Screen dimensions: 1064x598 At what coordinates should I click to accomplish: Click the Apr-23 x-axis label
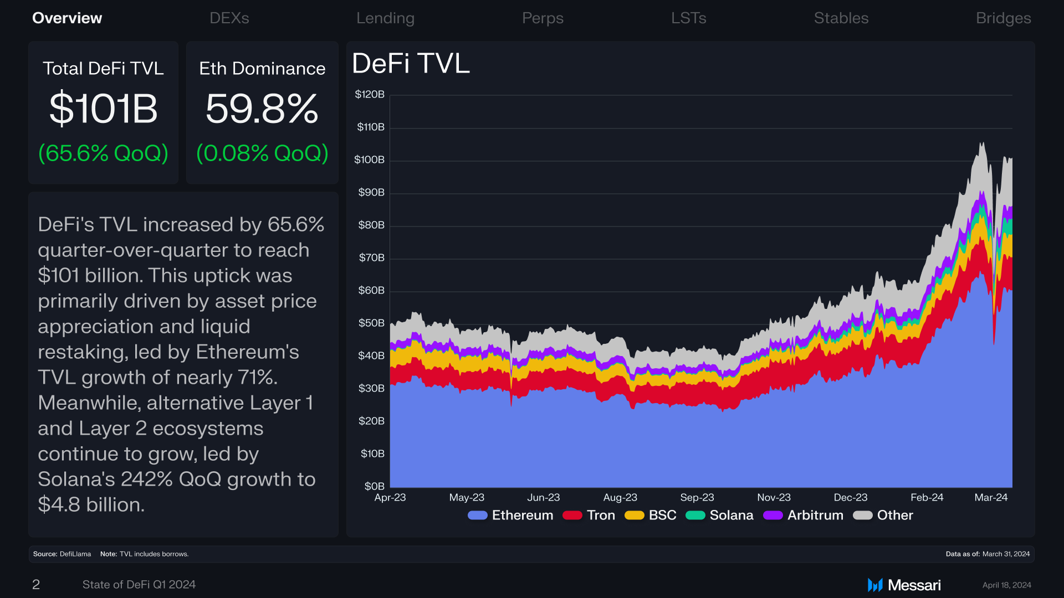click(390, 497)
